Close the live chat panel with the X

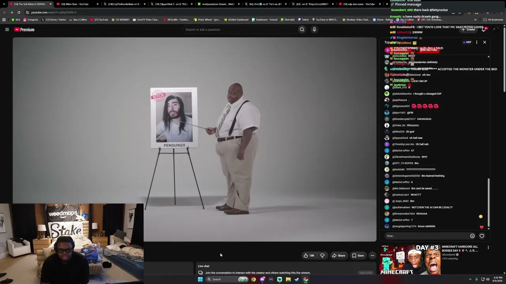pos(485,42)
